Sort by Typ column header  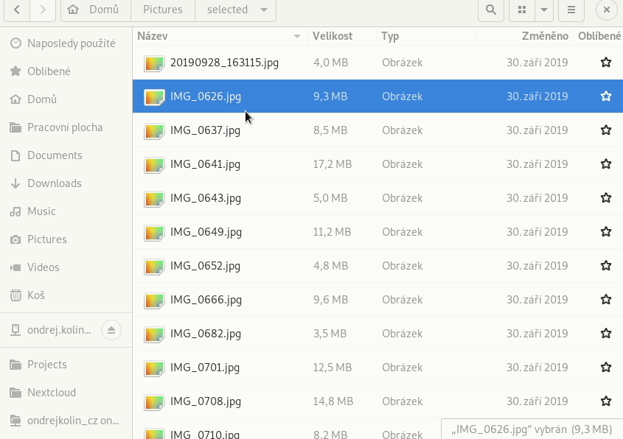(425, 36)
